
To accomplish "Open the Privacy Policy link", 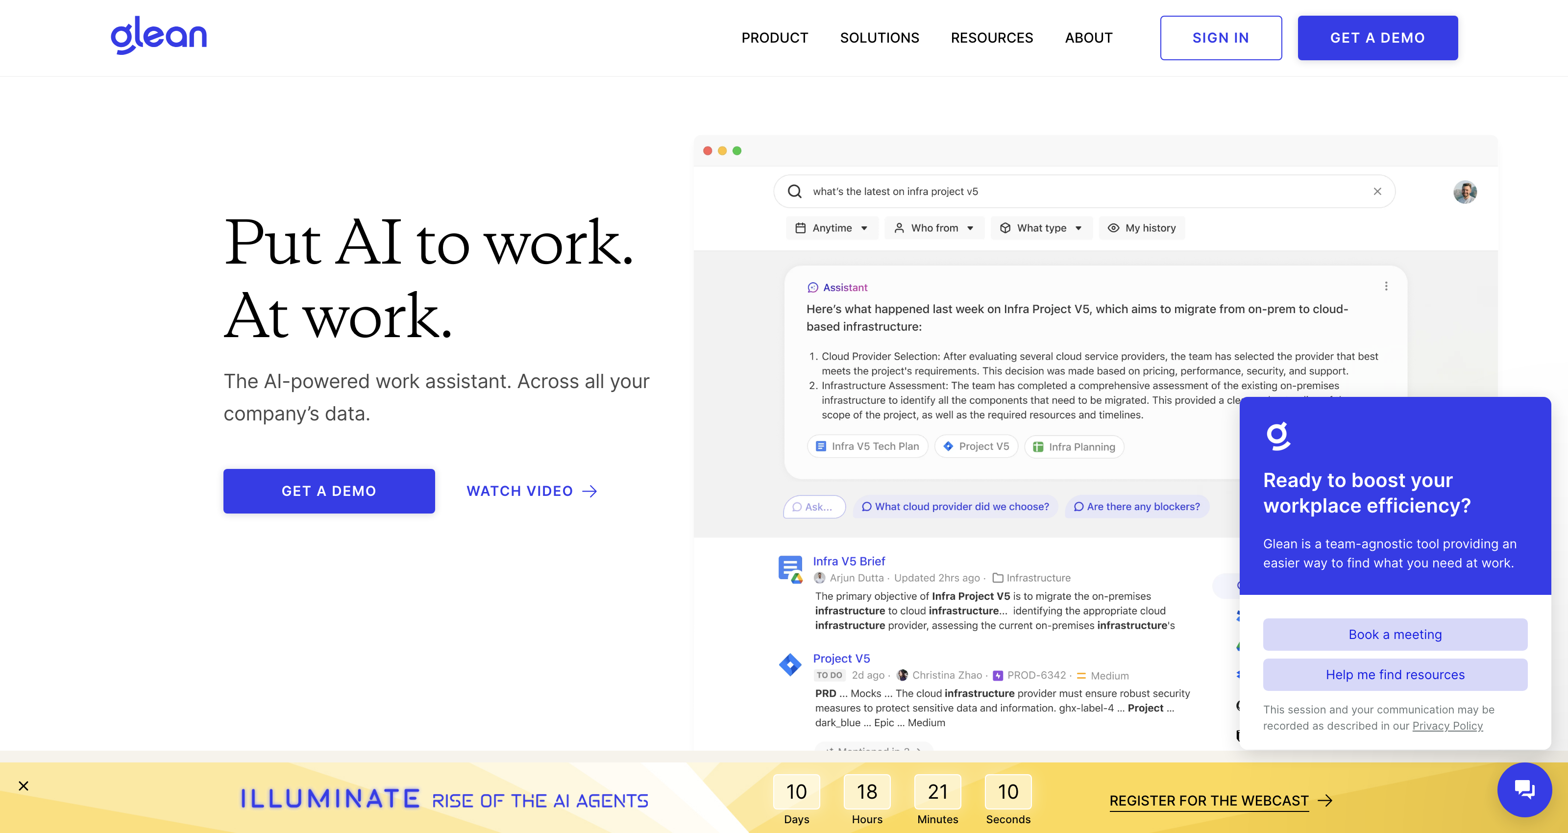I will [x=1447, y=726].
